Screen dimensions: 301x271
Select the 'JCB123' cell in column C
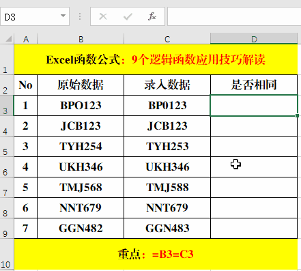point(167,126)
